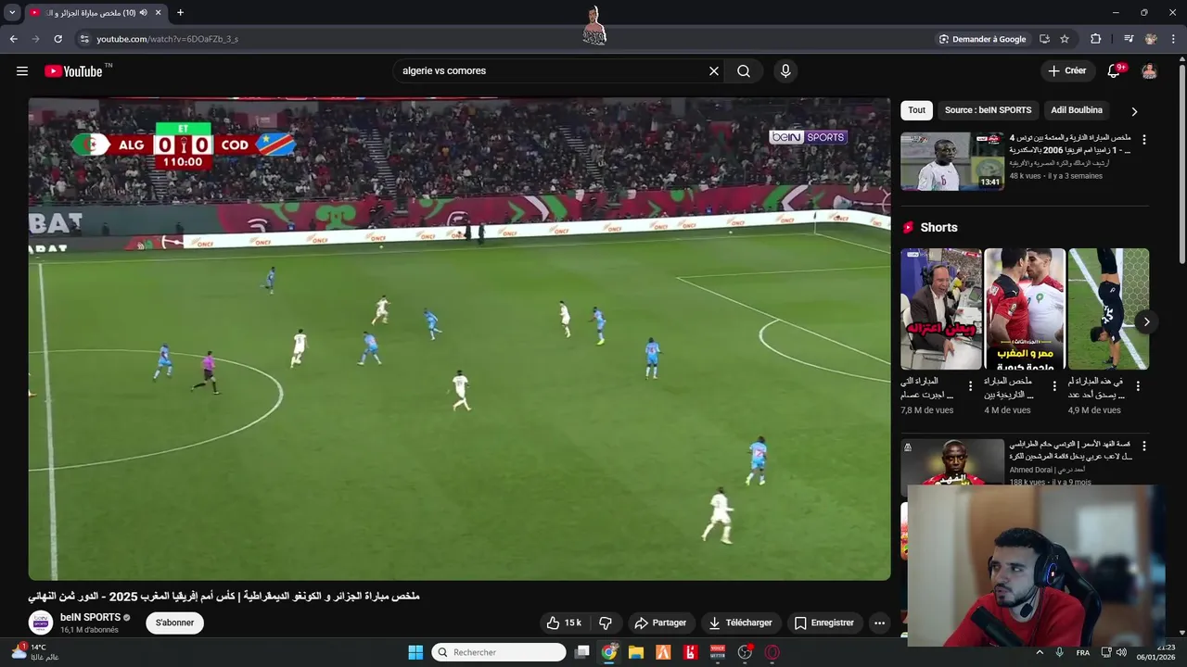Open the weather widget 14°C
Image resolution: width=1187 pixels, height=667 pixels.
tap(34, 652)
